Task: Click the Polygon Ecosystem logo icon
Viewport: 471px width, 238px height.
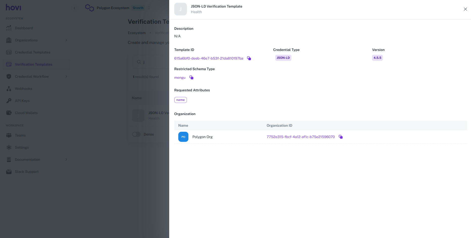Action: (x=90, y=8)
